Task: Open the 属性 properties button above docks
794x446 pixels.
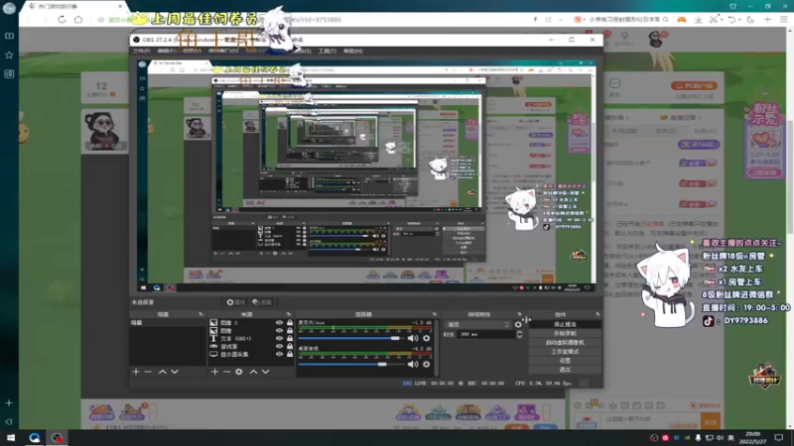Action: [x=235, y=302]
